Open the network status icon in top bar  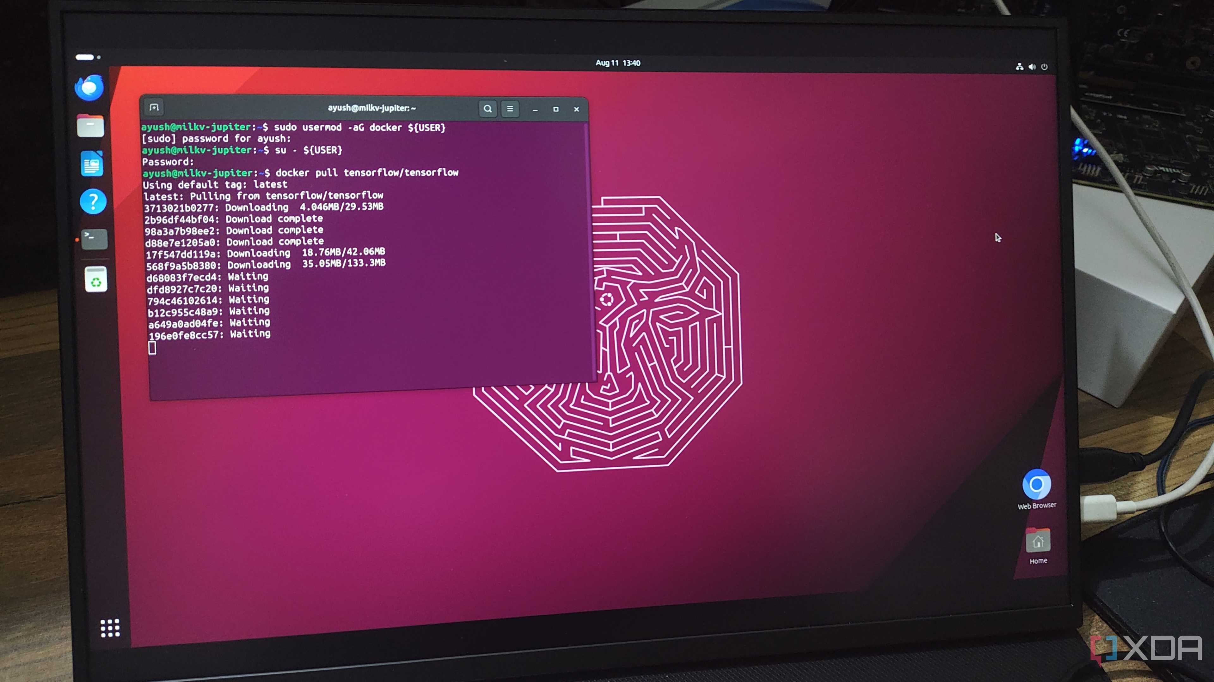(x=1019, y=66)
